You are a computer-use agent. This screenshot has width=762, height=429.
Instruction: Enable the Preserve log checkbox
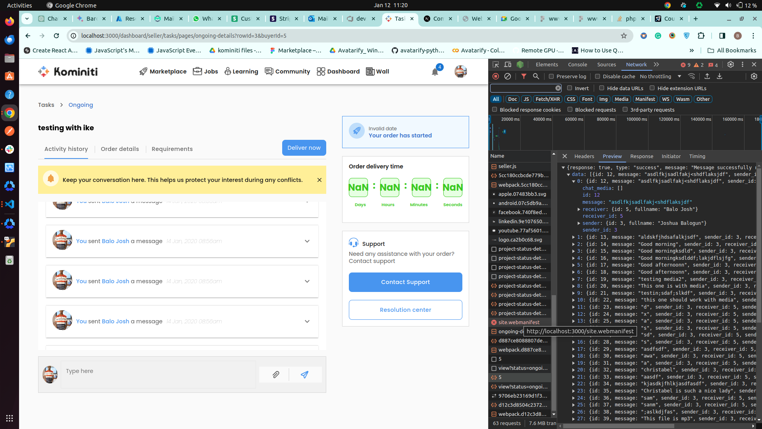coord(551,76)
